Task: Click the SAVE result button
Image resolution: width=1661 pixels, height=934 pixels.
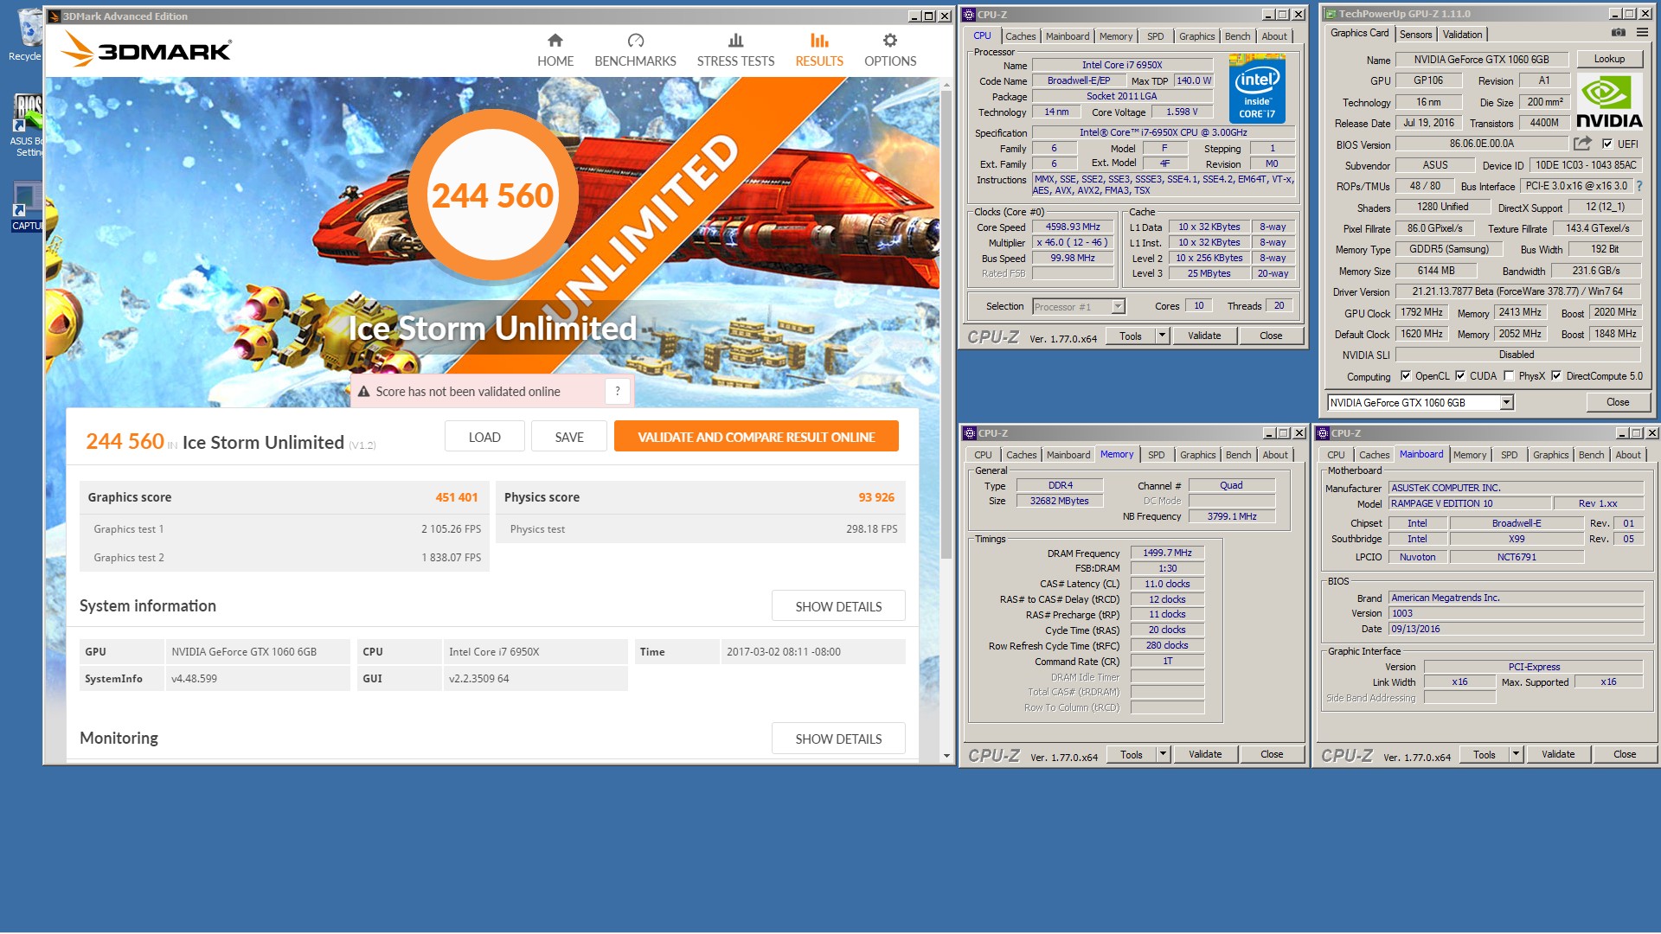Action: coord(569,437)
